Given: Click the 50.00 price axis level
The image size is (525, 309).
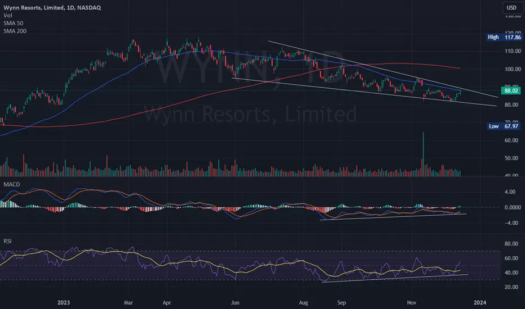Looking at the screenshot, I should point(511,158).
